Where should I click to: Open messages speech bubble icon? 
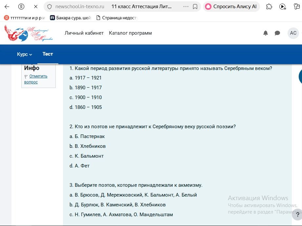(x=277, y=33)
